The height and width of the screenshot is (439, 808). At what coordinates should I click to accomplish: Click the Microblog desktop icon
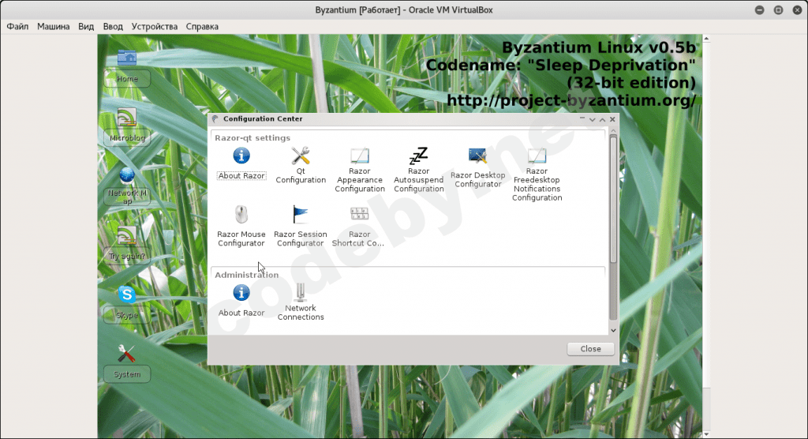tap(127, 126)
